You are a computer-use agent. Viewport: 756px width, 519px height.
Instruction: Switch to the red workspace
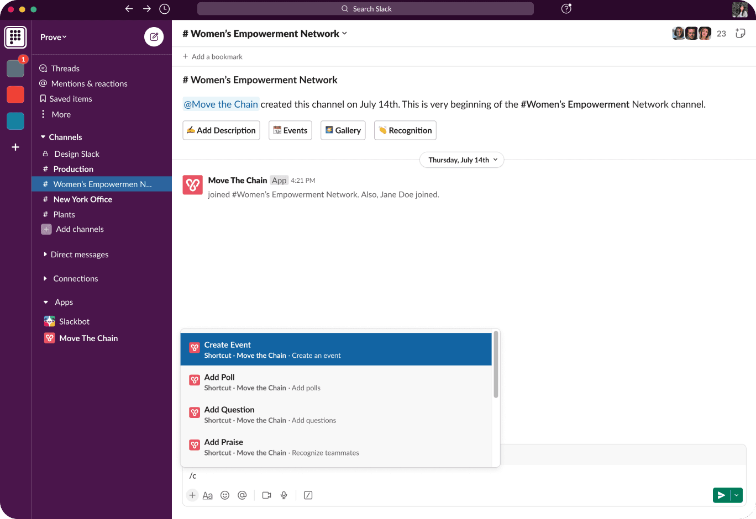point(15,94)
